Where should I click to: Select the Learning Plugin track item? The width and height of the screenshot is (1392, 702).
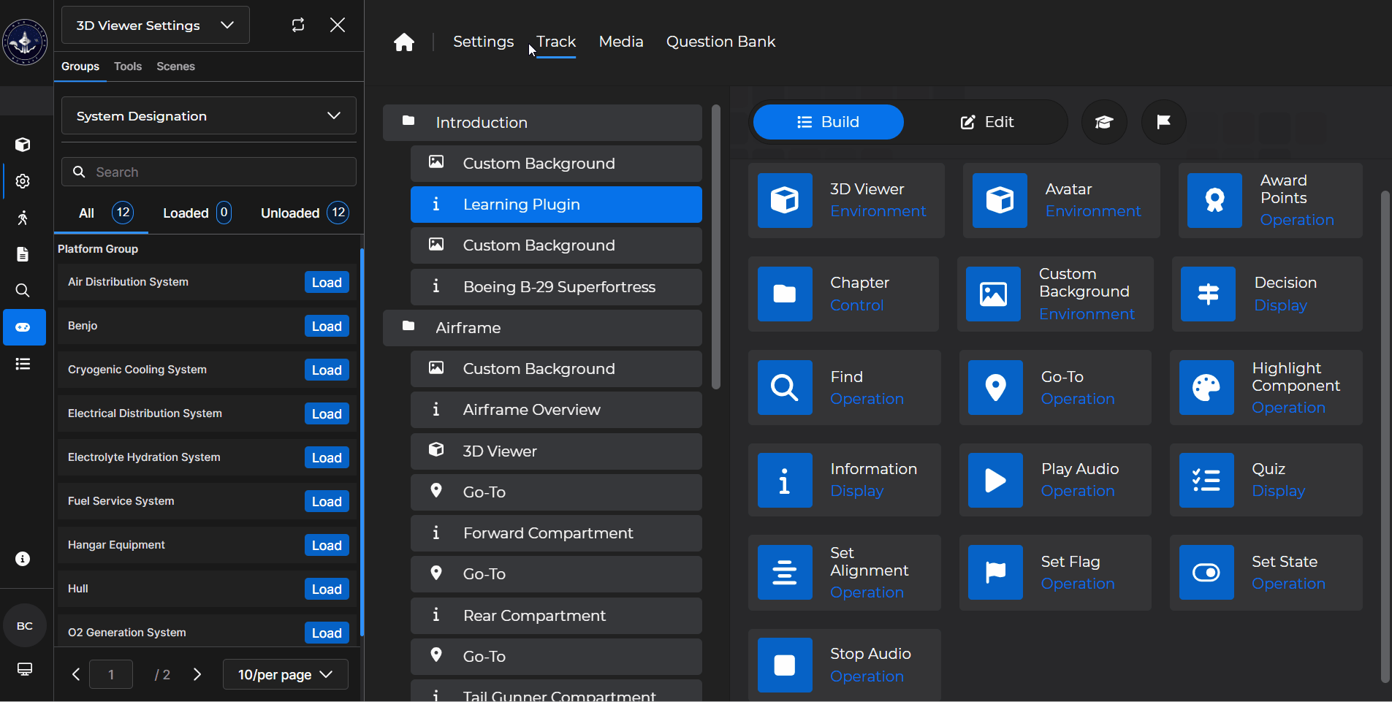[x=556, y=205]
